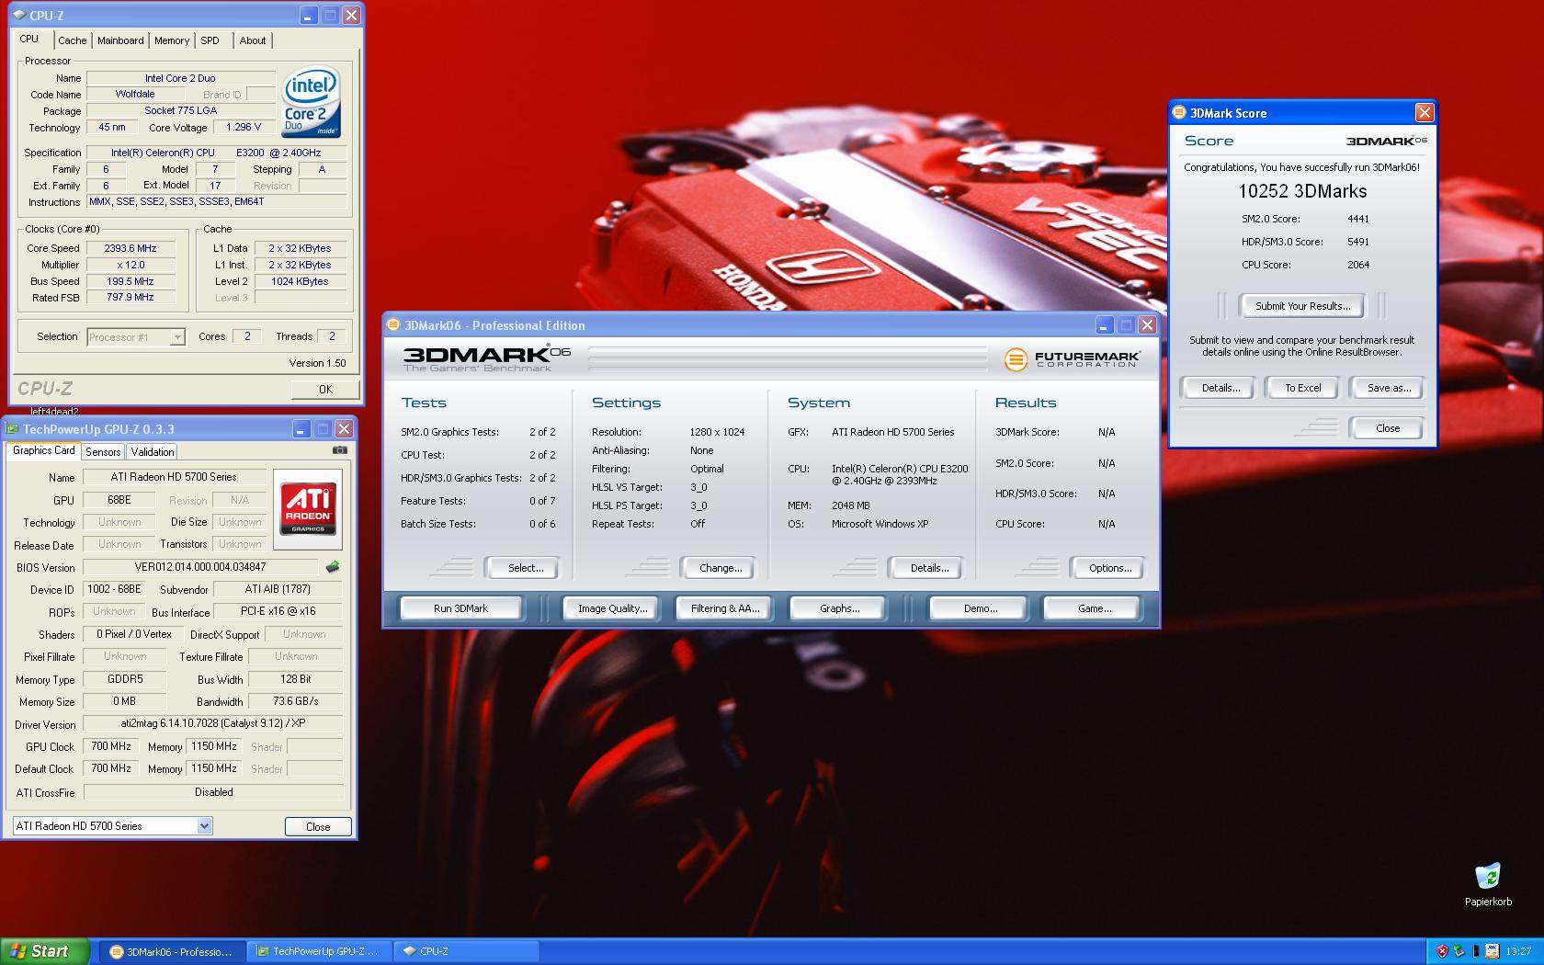The height and width of the screenshot is (965, 1544).
Task: Open the About tab in CPU-Z
Action: (x=253, y=40)
